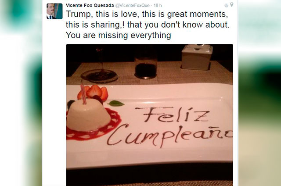Click the word "Trump" in the tweet
281x186 pixels.
click(78, 14)
